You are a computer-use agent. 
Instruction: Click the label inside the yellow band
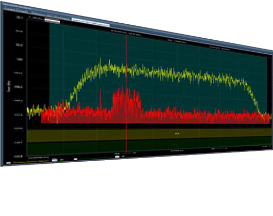point(177,133)
